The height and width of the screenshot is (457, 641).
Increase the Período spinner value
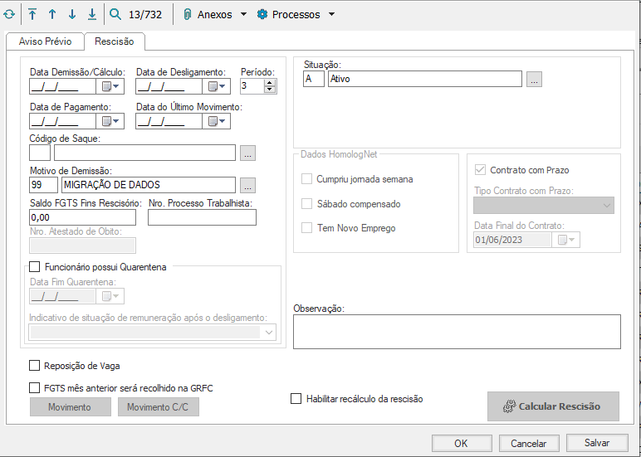272,82
